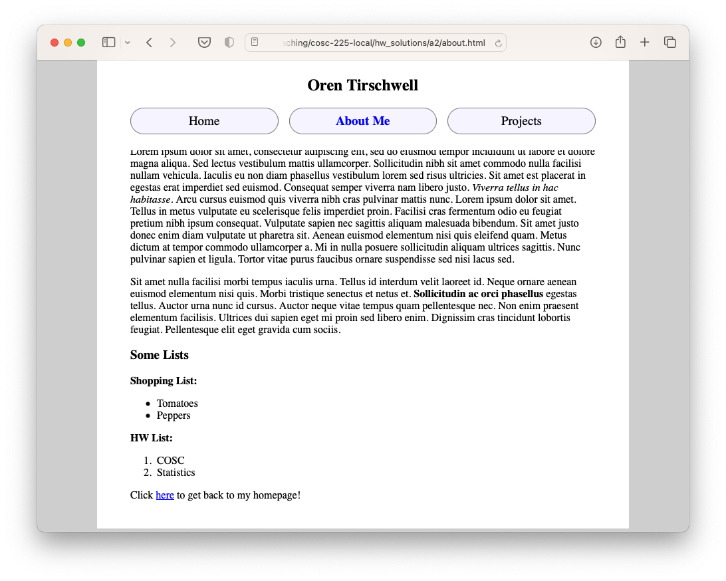The height and width of the screenshot is (581, 726).
Task: Open the Home navigation tab
Action: coord(204,121)
